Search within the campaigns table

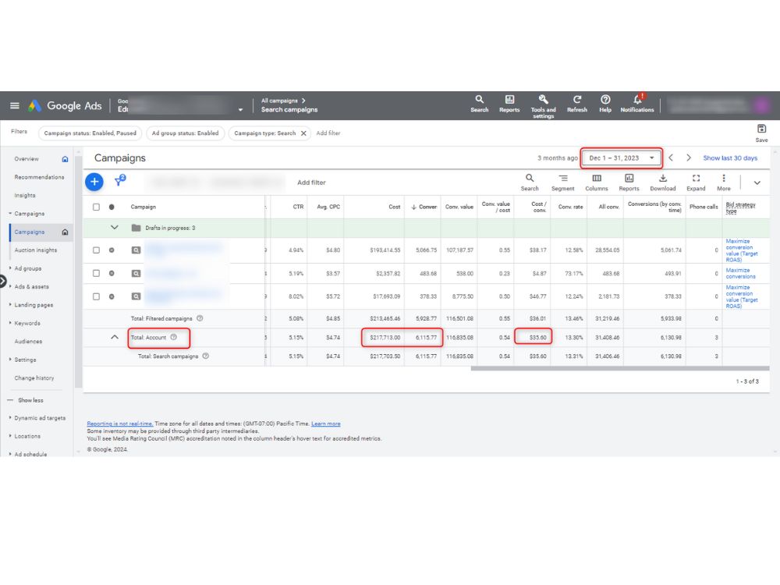pos(530,182)
